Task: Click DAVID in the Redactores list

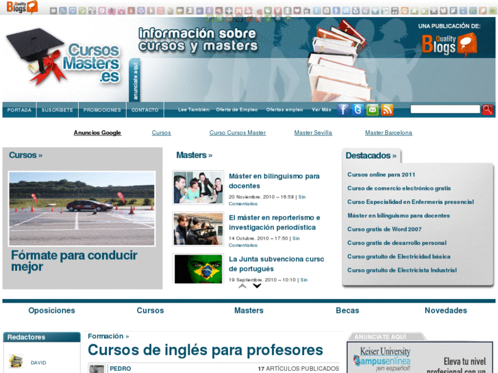Action: tap(38, 363)
